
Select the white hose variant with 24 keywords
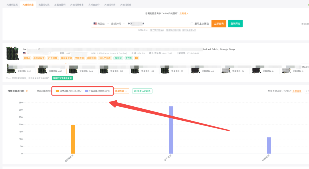coord(226,71)
